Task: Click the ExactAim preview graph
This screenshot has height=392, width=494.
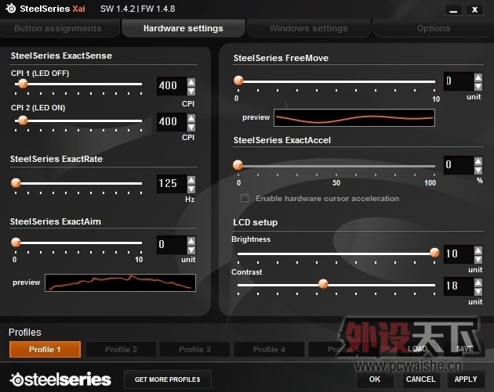Action: click(x=120, y=283)
